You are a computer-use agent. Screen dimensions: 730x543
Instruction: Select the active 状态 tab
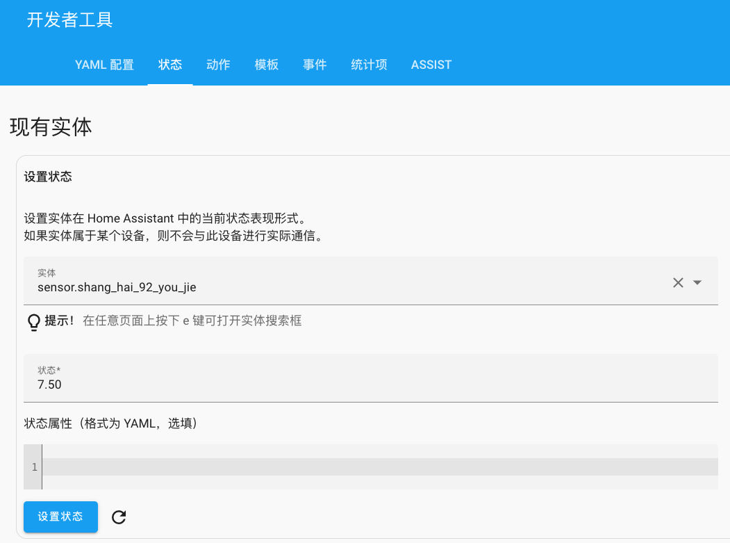(x=169, y=65)
